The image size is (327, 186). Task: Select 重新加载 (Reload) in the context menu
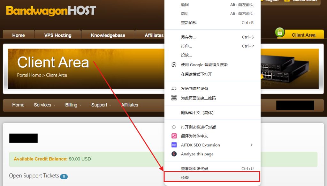[x=188, y=23]
